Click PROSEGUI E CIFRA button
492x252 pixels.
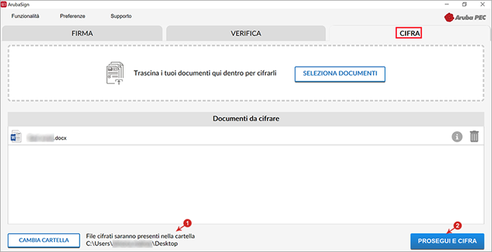pyautogui.click(x=447, y=241)
